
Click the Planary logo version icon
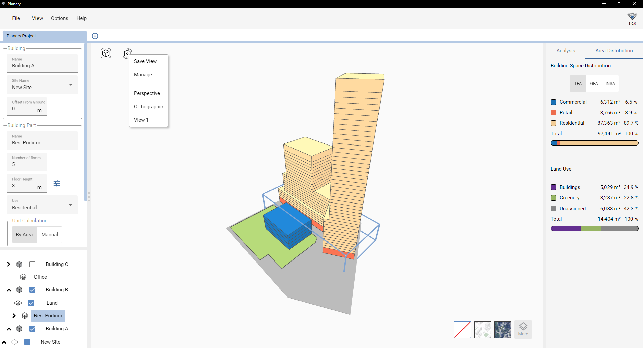pos(632,18)
